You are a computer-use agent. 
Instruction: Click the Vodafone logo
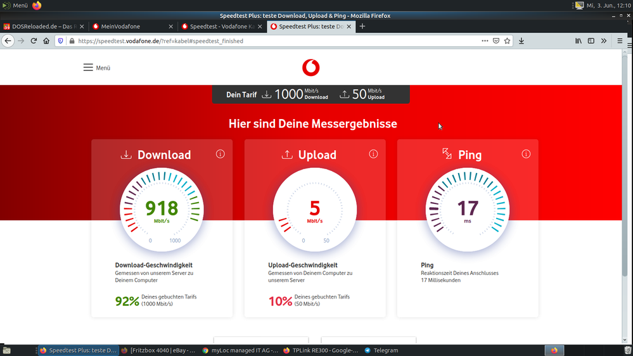click(x=311, y=68)
